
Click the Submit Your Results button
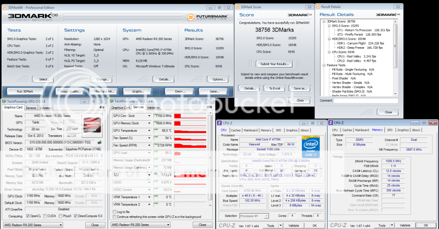[274, 64]
